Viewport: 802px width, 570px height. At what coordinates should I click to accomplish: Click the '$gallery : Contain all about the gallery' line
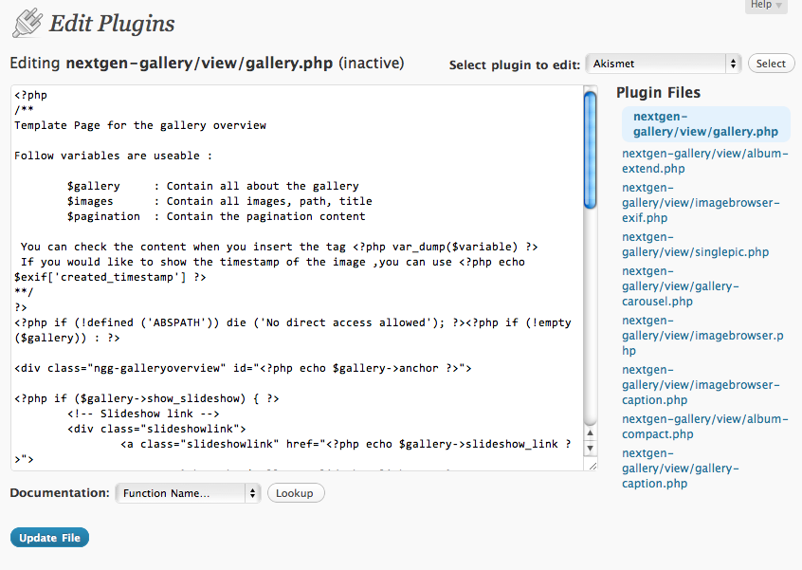pyautogui.click(x=212, y=186)
